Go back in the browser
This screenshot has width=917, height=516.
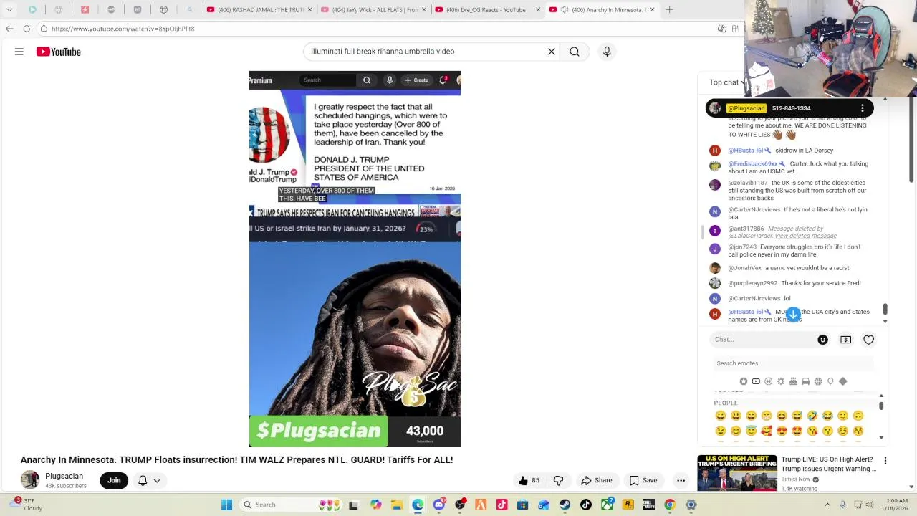tap(9, 29)
